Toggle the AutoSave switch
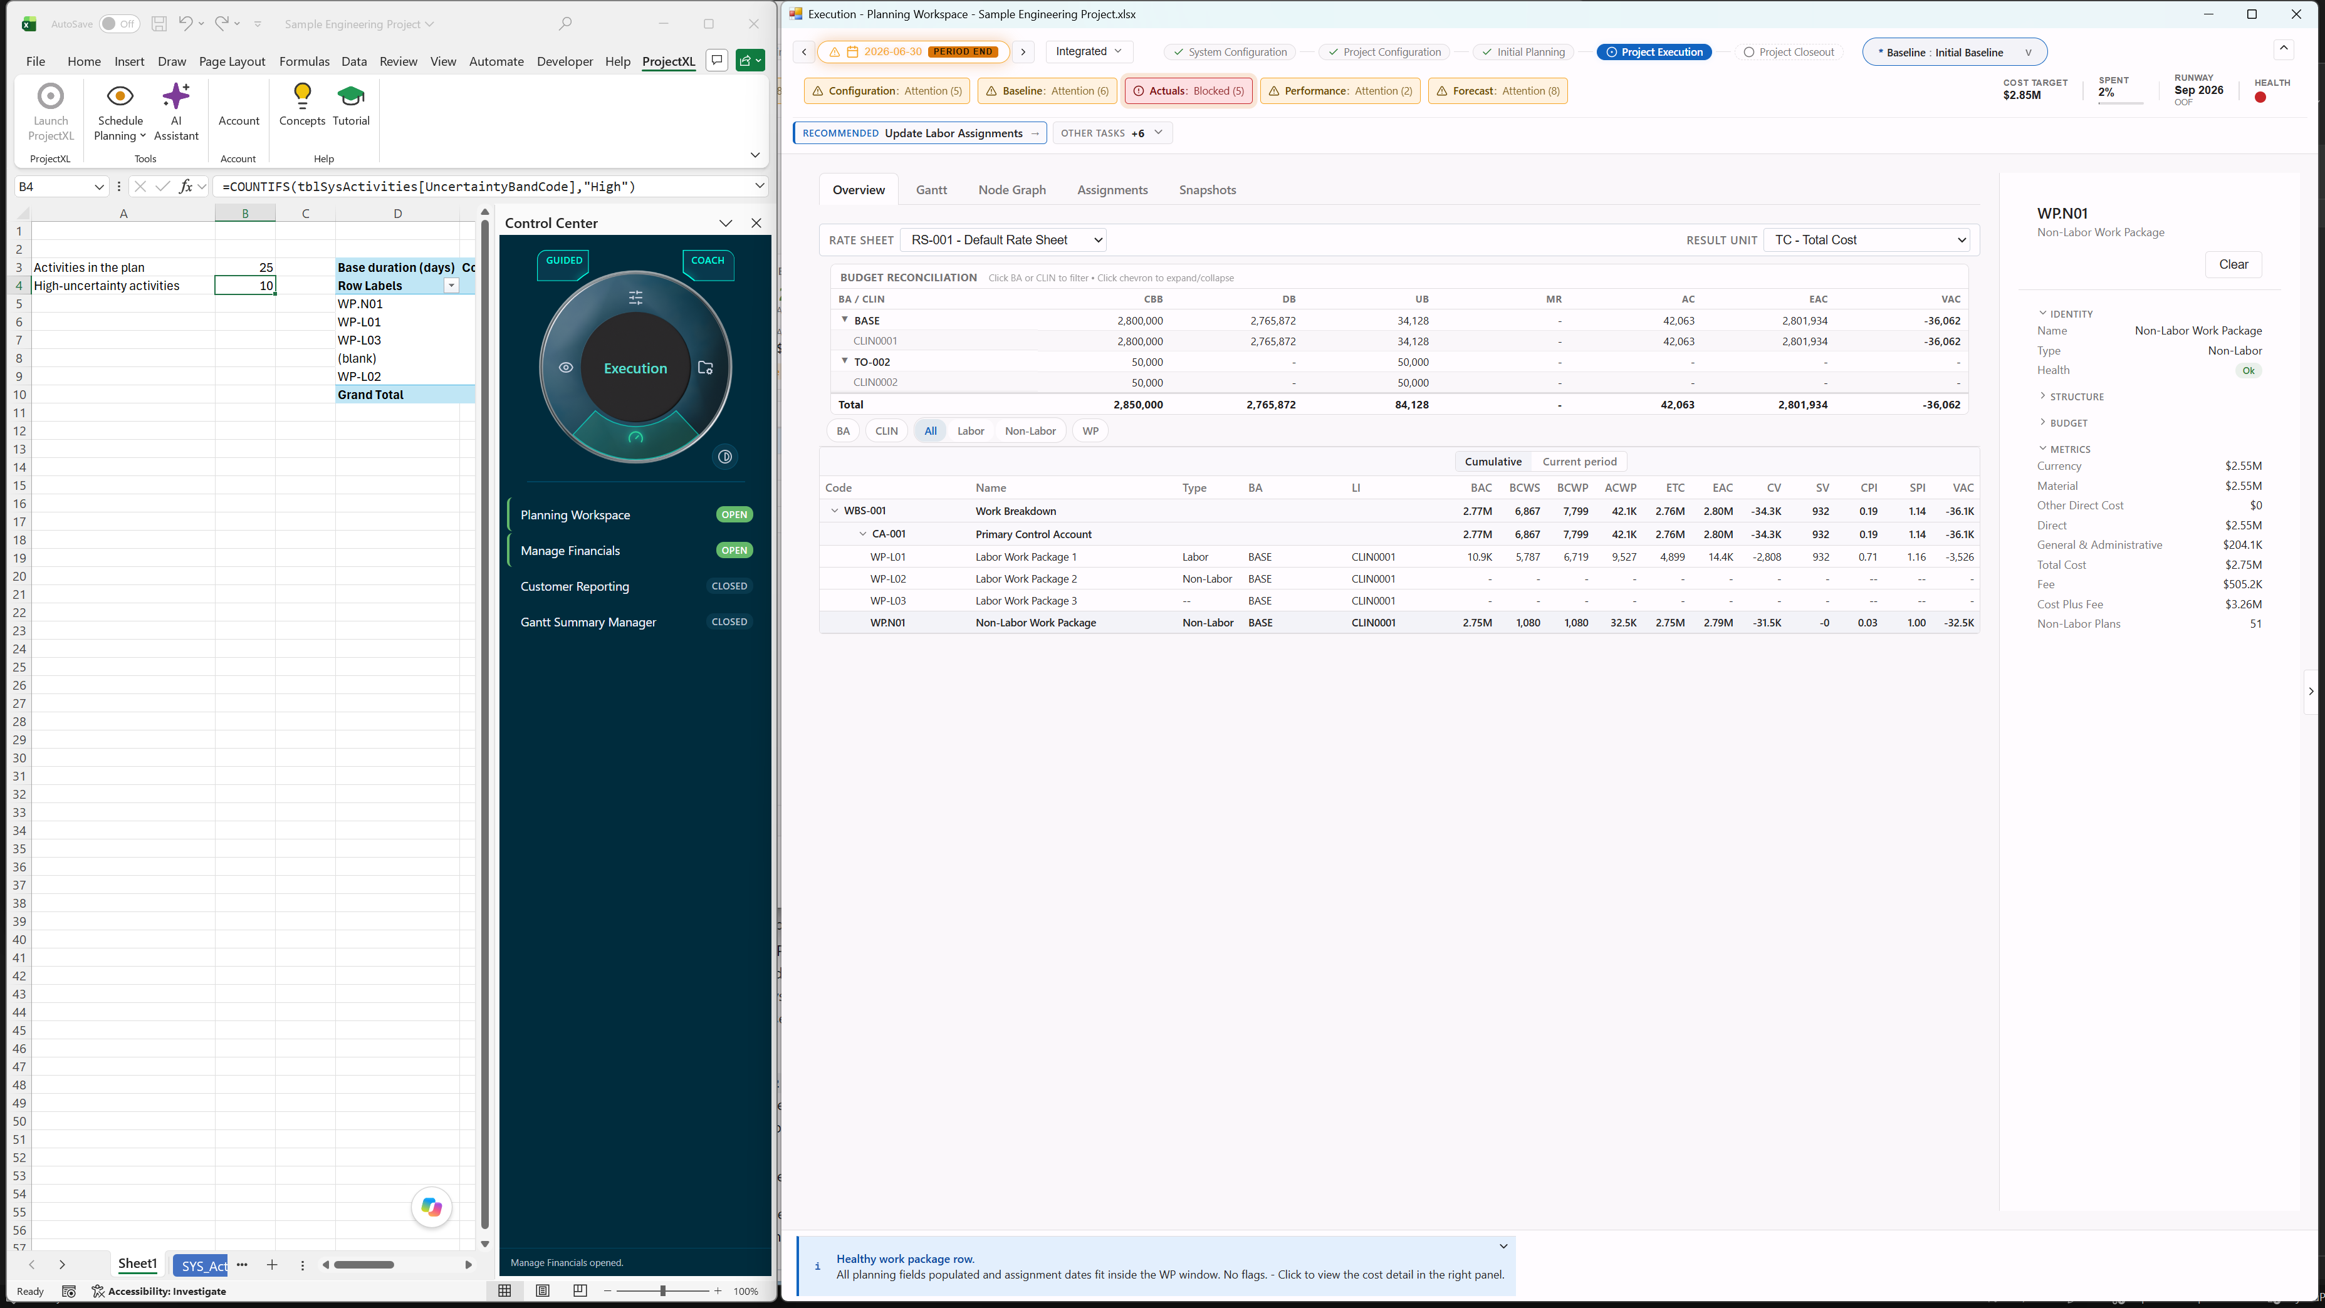 tap(119, 24)
